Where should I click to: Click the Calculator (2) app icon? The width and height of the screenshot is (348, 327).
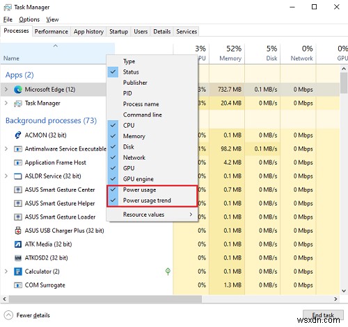click(18, 271)
